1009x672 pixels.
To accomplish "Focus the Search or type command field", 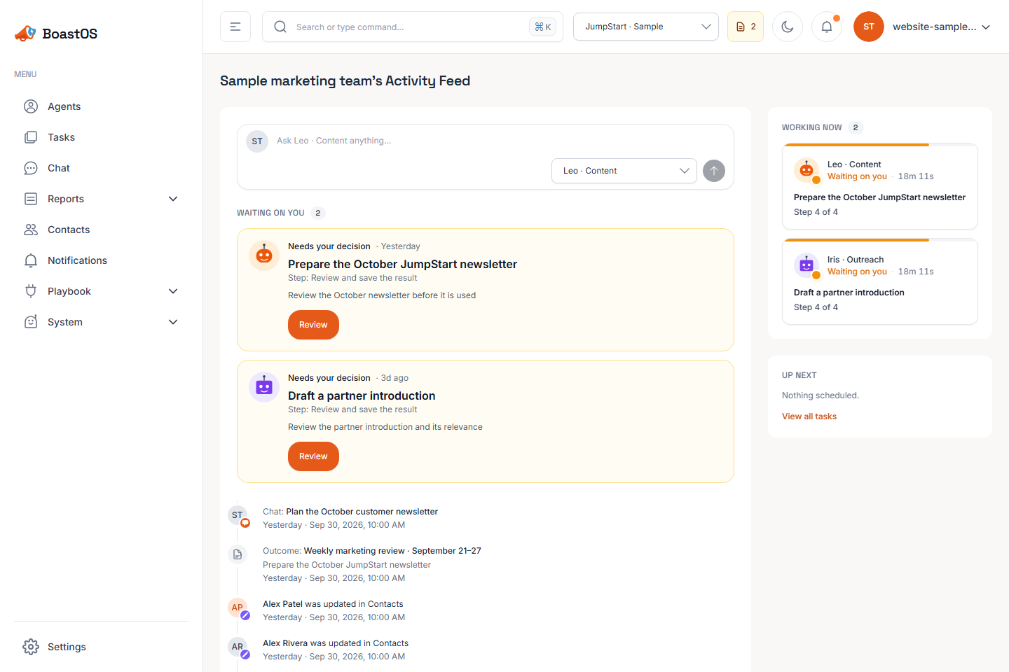I will [413, 27].
